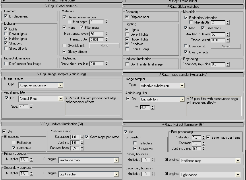
Task: Disable Hidden lights in right panel
Action: pyautogui.click(x=127, y=39)
